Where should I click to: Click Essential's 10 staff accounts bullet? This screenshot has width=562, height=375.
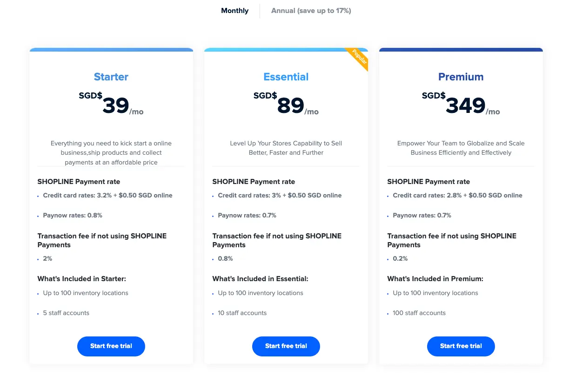point(242,313)
